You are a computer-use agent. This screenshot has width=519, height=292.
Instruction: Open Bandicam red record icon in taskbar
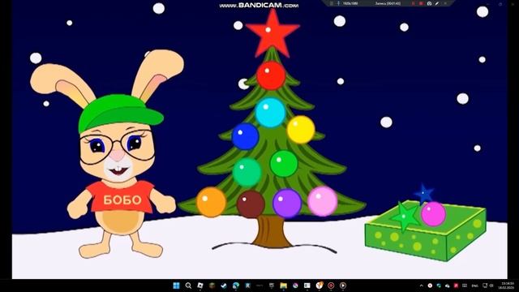[331, 286]
